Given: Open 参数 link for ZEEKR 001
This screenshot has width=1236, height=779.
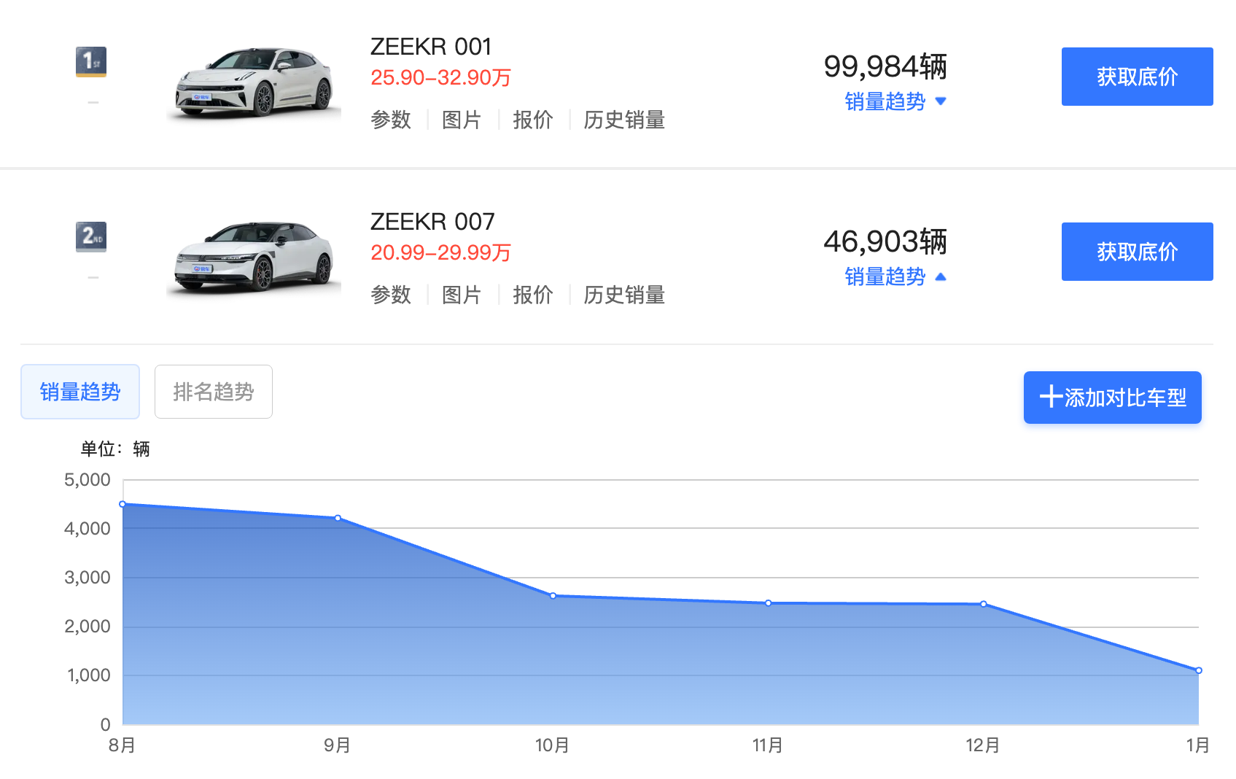Looking at the screenshot, I should click(391, 120).
